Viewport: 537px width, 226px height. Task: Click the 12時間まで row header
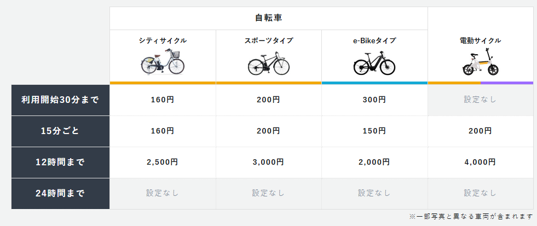coord(60,163)
